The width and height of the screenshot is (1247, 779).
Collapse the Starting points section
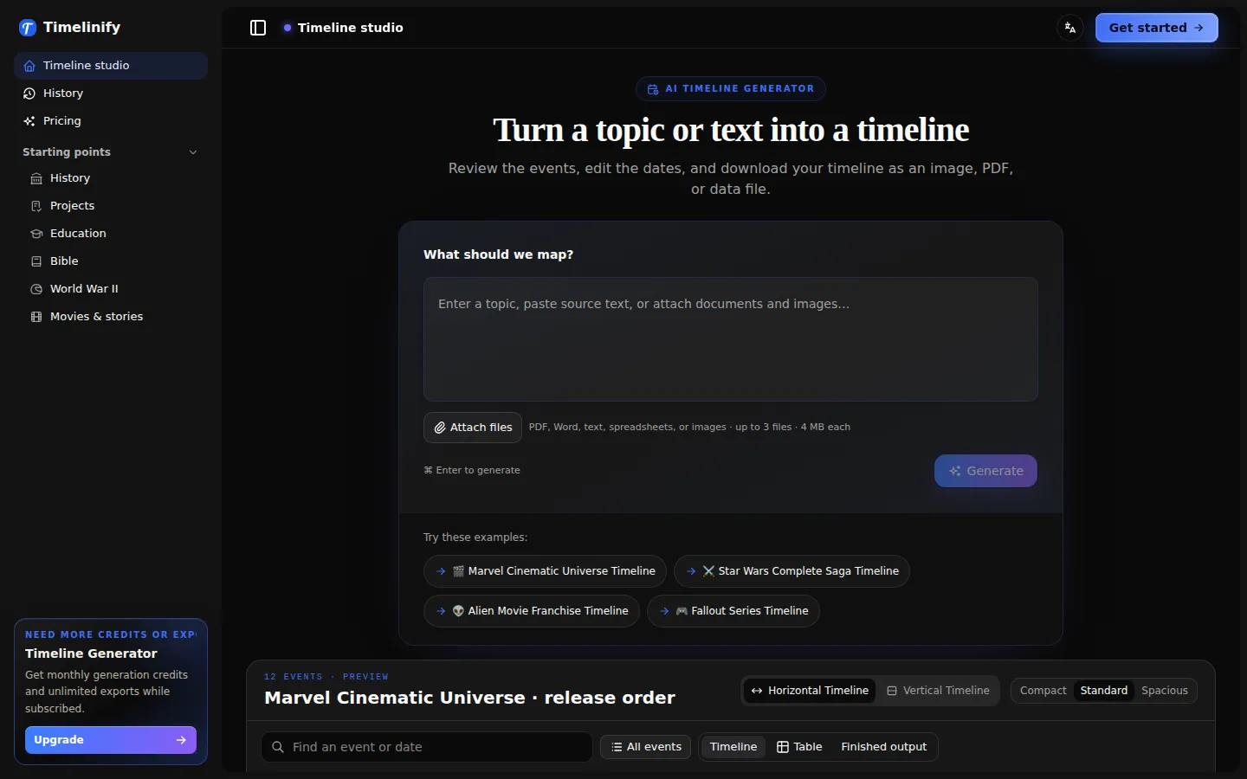tap(111, 152)
